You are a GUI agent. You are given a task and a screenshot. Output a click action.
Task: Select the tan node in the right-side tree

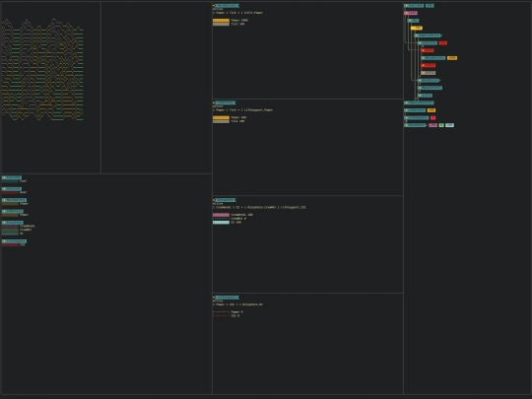pos(429,73)
